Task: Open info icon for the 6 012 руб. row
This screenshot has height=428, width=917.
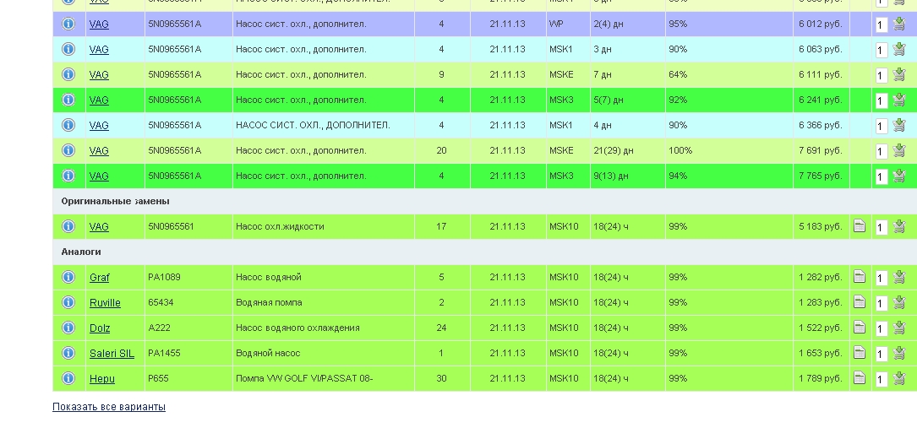Action: coord(68,24)
